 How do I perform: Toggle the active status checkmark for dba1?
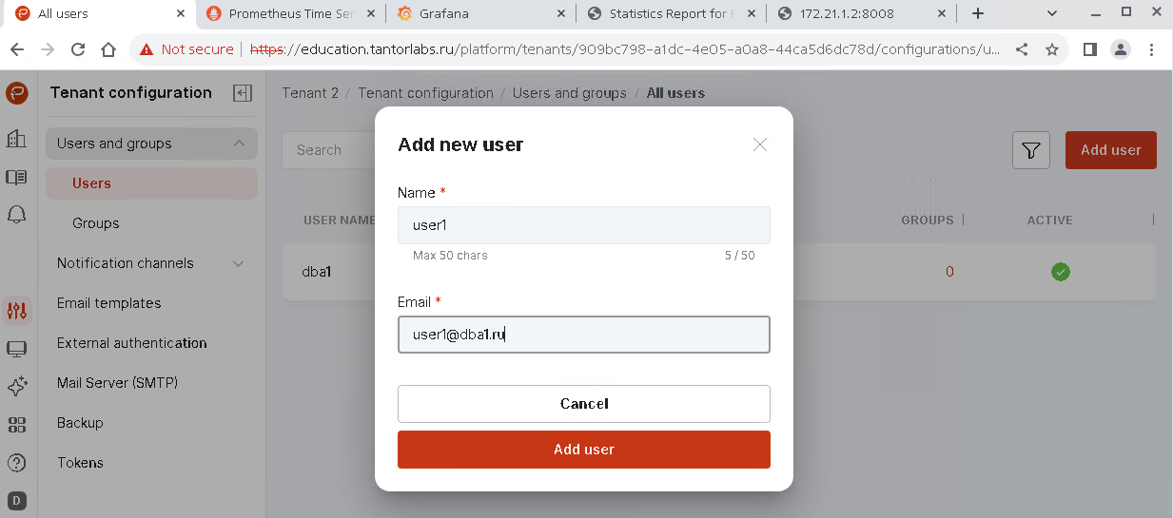pos(1060,272)
